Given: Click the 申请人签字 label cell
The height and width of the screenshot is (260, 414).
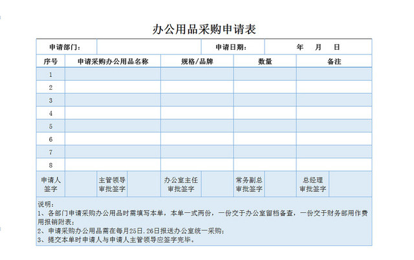Looking at the screenshot, I should [50, 184].
